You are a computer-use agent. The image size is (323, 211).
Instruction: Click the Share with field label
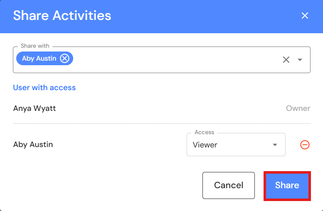[x=35, y=46]
